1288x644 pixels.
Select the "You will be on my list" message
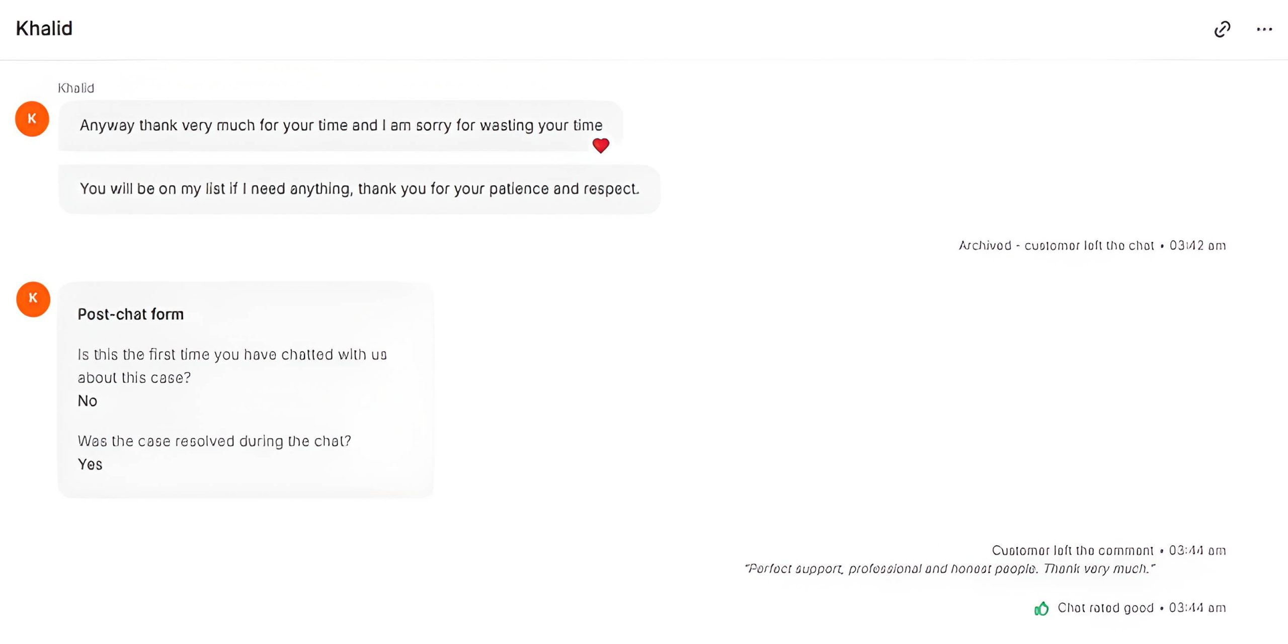(359, 189)
